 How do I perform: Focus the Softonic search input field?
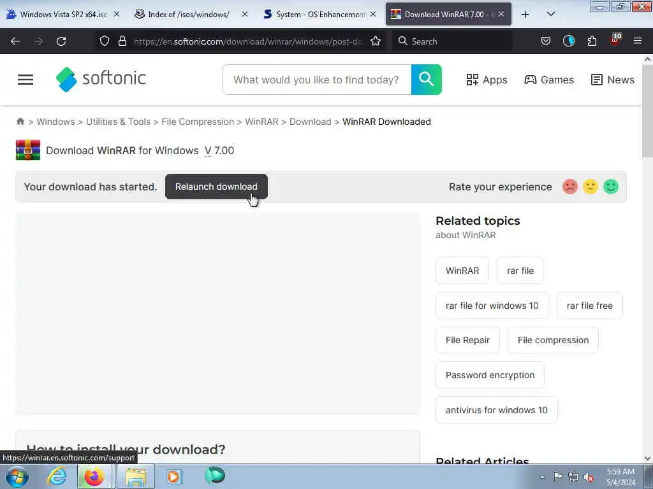click(317, 80)
